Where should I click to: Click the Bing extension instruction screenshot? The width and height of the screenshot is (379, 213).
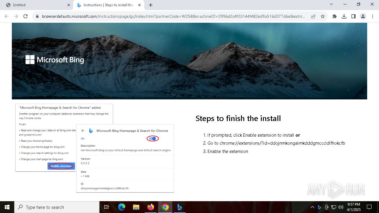(x=95, y=148)
